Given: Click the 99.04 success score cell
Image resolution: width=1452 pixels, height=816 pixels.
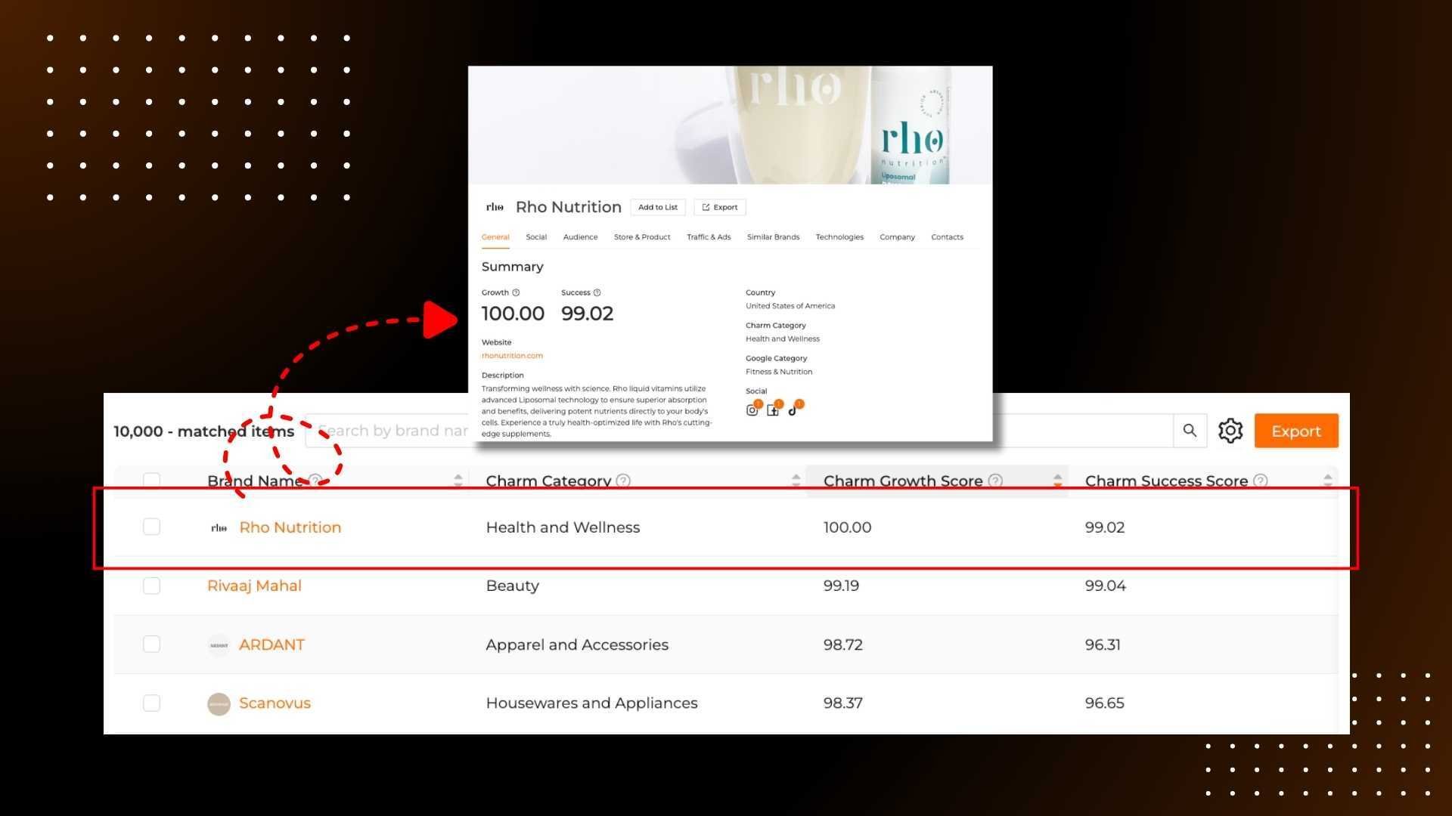Looking at the screenshot, I should tap(1105, 586).
